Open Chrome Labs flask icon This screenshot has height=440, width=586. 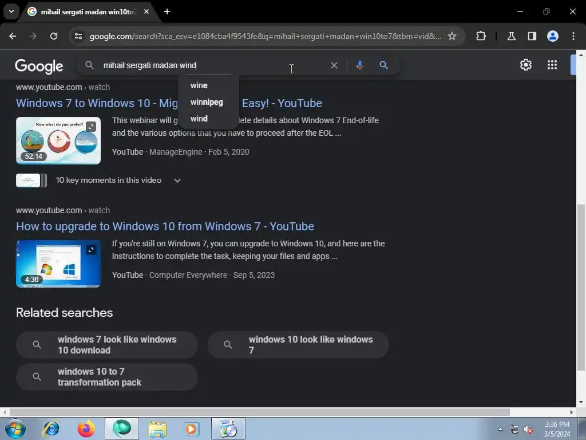click(x=512, y=36)
